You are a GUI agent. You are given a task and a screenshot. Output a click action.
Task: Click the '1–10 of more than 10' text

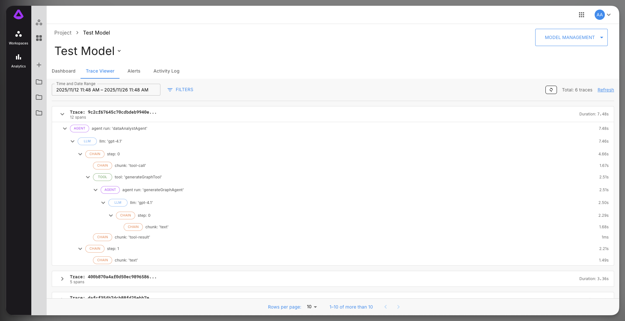point(351,307)
